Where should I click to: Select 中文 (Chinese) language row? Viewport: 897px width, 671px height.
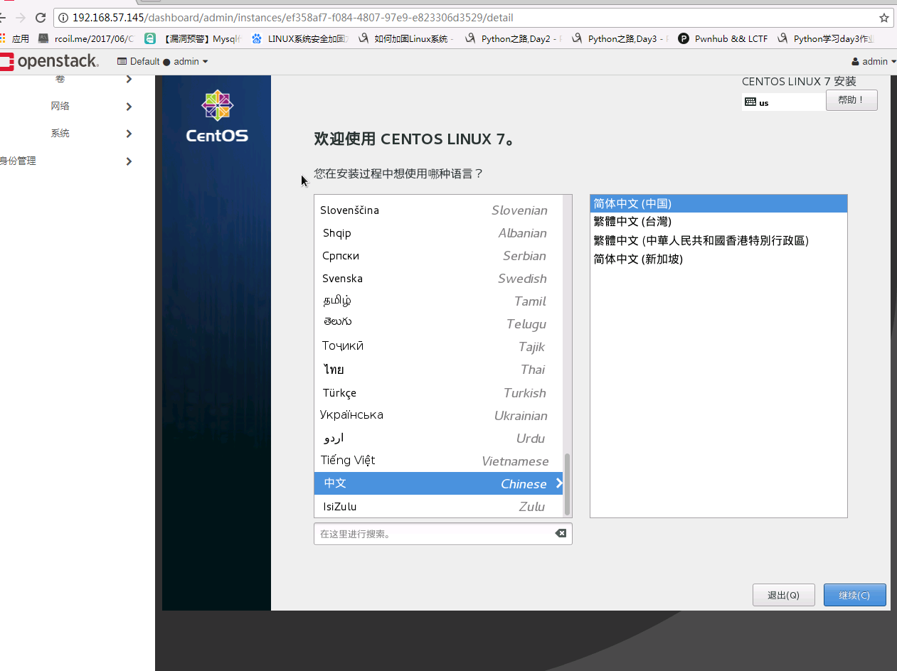(438, 484)
